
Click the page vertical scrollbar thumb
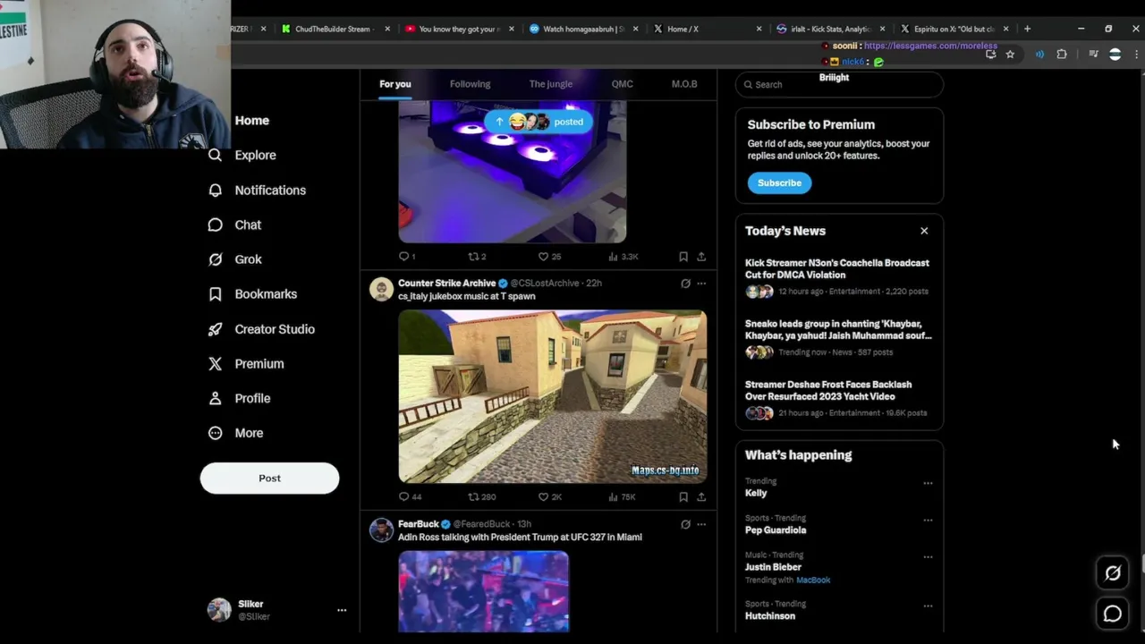coord(1141,565)
